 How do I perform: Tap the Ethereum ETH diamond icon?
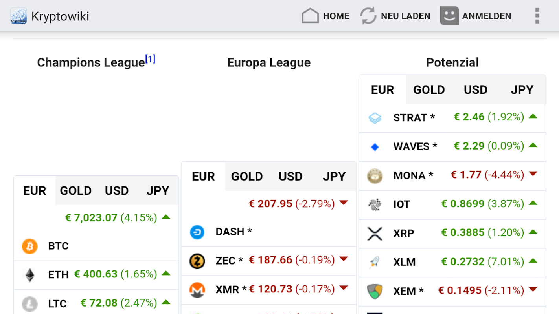tap(30, 275)
